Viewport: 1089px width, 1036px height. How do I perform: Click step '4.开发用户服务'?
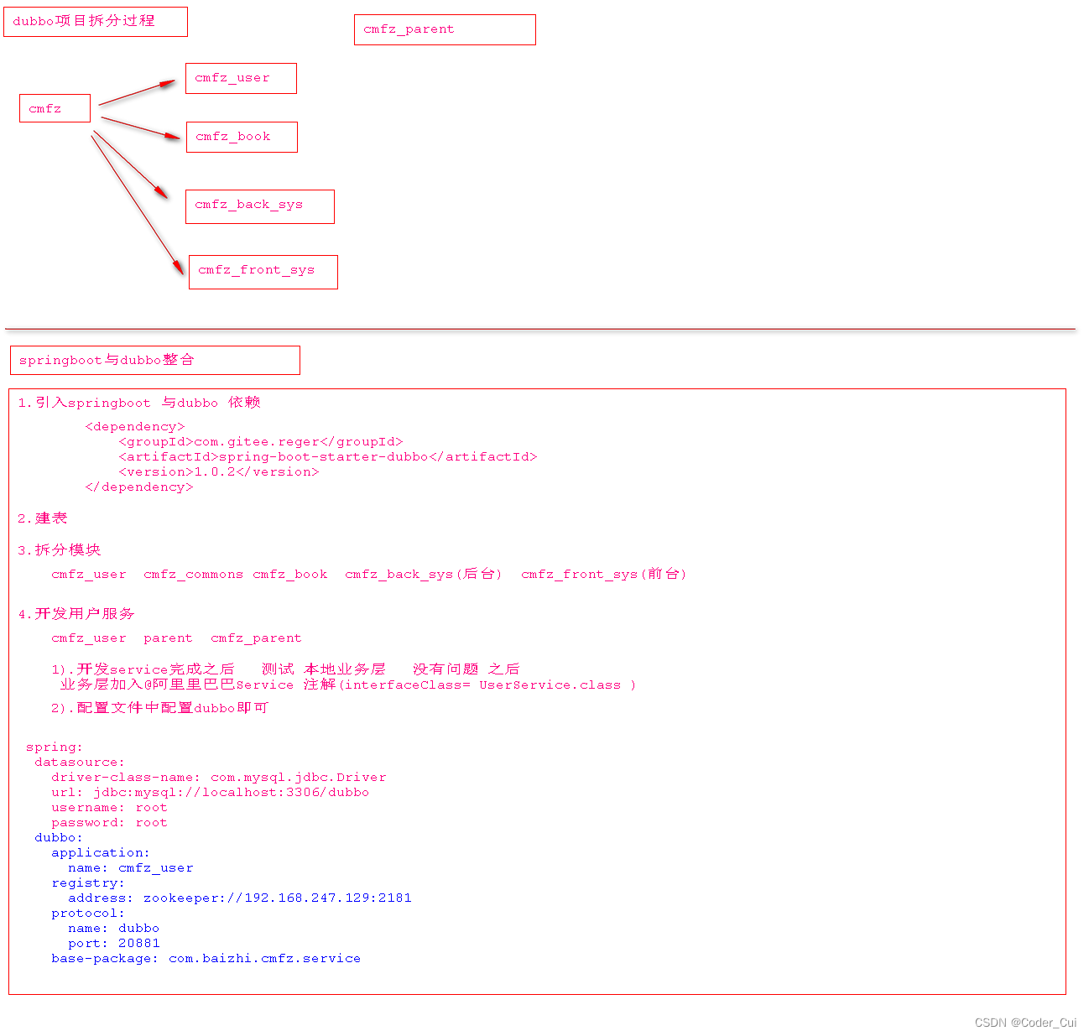pyautogui.click(x=76, y=614)
